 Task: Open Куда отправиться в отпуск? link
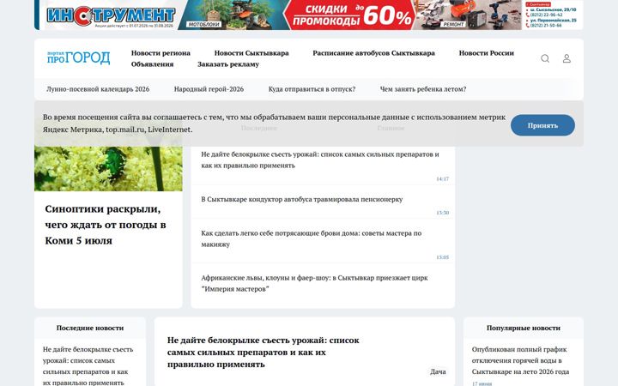coord(312,89)
